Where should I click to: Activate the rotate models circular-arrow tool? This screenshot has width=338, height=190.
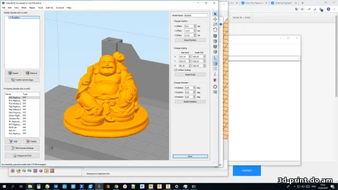click(215, 30)
